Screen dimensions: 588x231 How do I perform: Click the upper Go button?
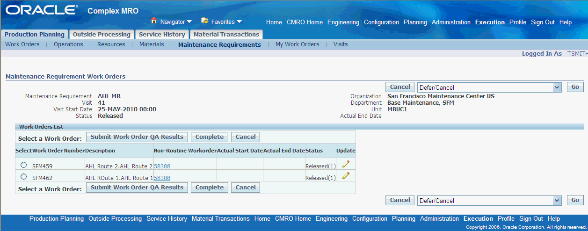click(x=575, y=87)
